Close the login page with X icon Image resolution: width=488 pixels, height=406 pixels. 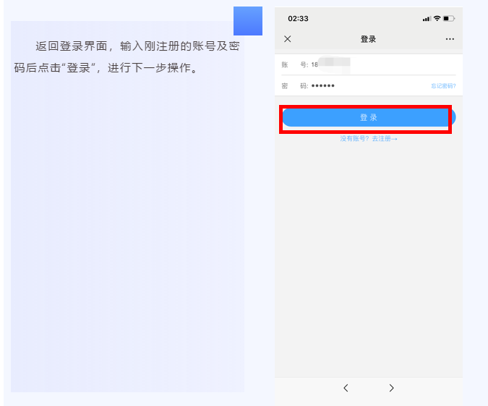coord(288,39)
